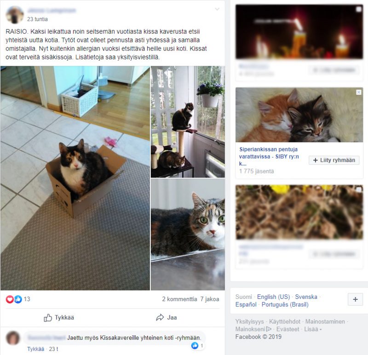
Task: View the 7 jakoa shares
Action: tap(210, 299)
